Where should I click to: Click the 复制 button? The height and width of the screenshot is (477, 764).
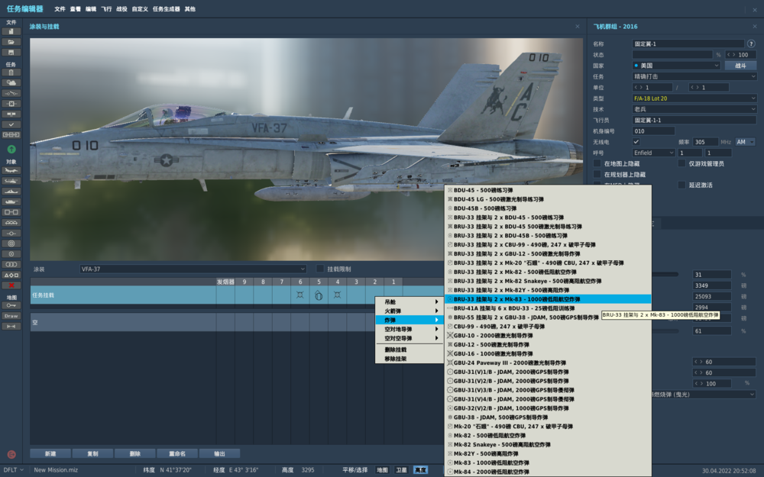(92, 453)
